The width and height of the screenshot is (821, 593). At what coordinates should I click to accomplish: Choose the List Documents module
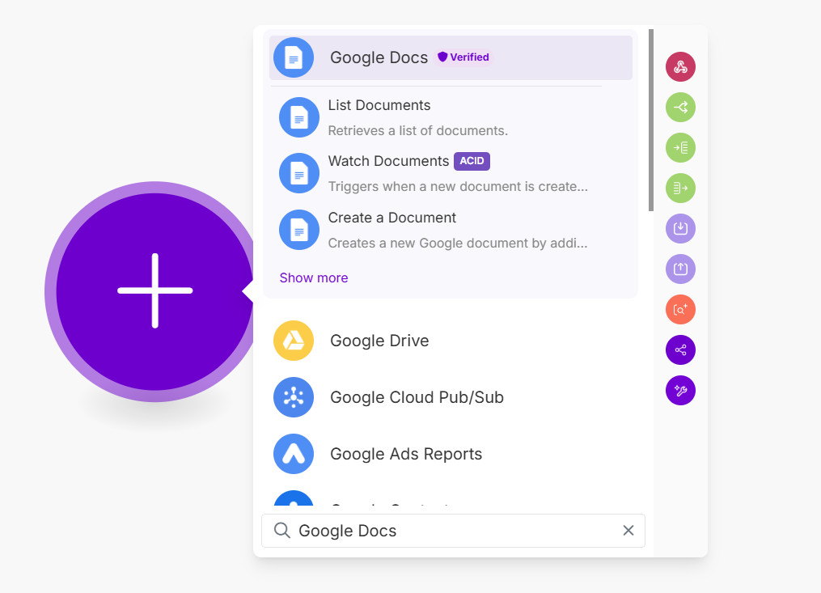click(x=451, y=117)
